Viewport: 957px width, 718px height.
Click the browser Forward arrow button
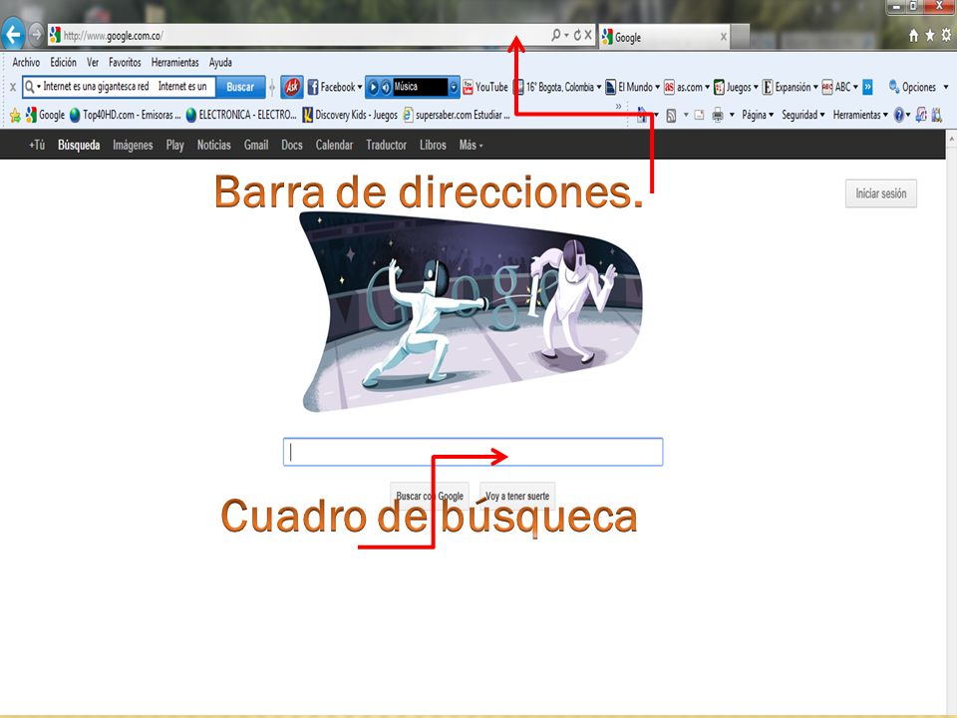(x=37, y=35)
